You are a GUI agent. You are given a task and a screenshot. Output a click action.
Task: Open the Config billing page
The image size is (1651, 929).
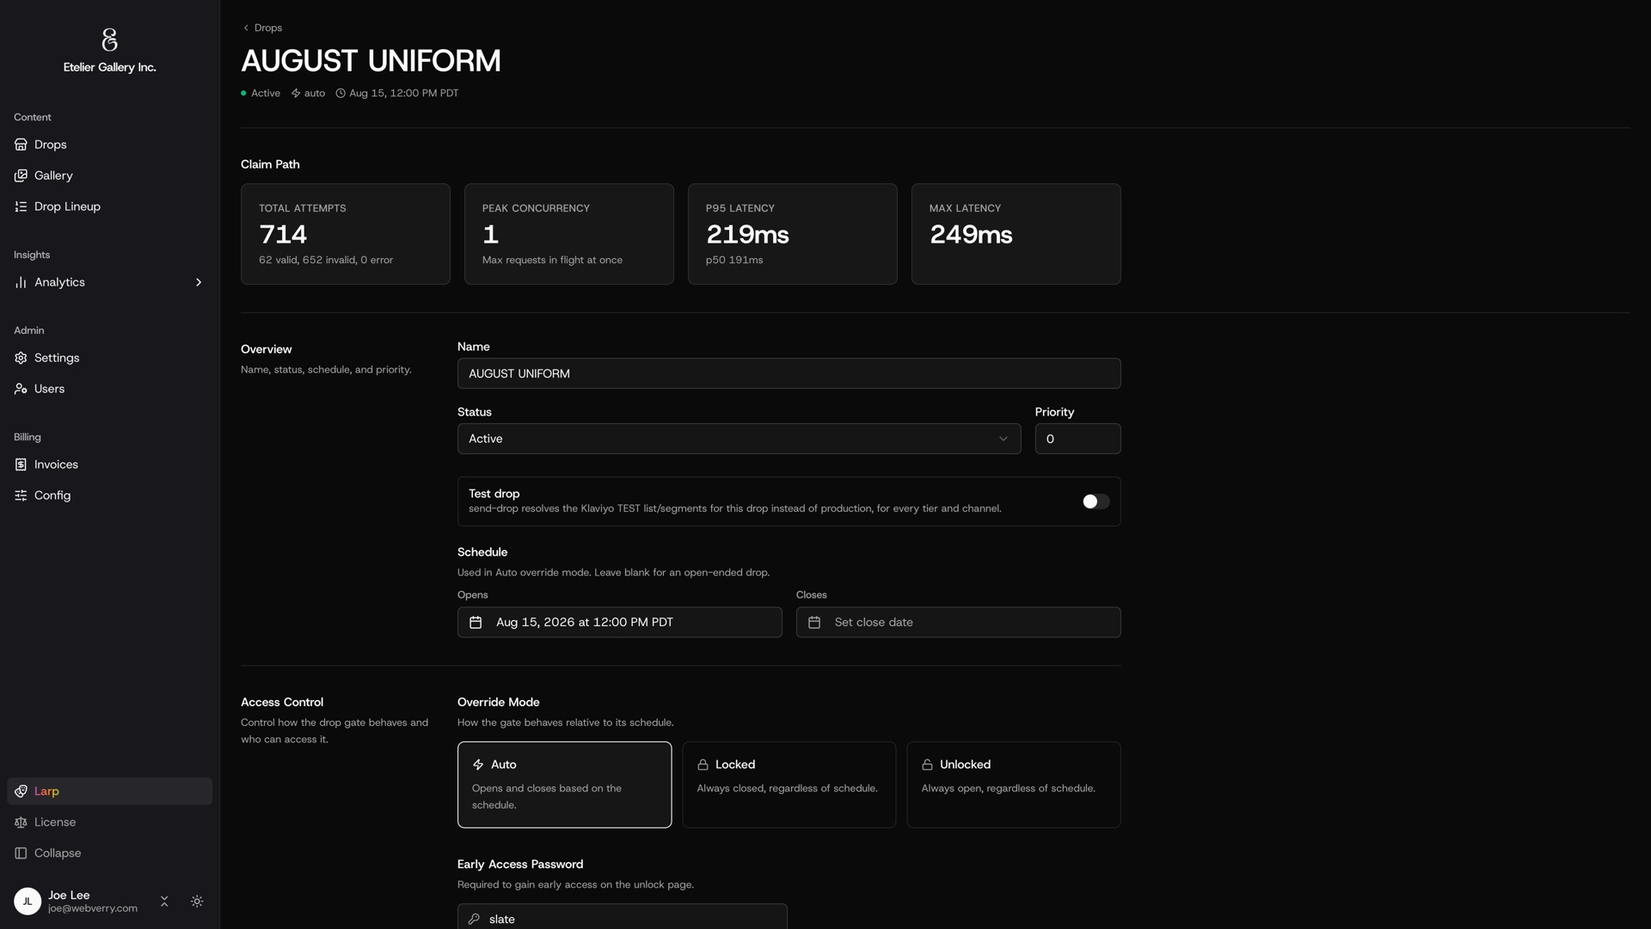click(x=109, y=495)
